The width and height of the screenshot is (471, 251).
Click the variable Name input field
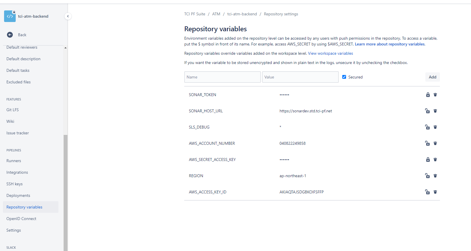pyautogui.click(x=222, y=77)
